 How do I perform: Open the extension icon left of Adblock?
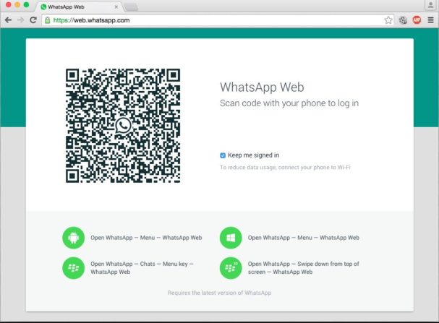(x=403, y=20)
